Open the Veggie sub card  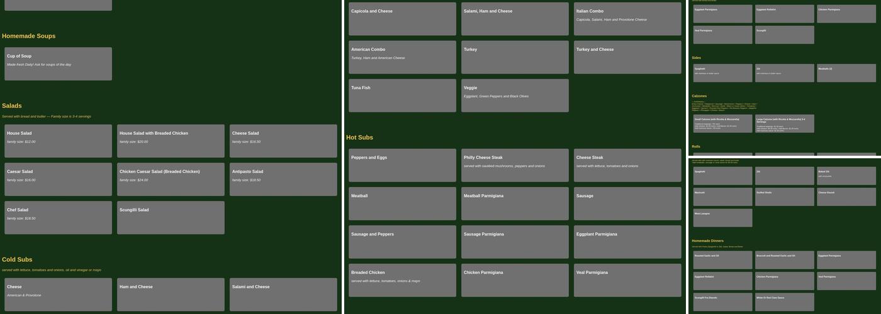tap(515, 95)
